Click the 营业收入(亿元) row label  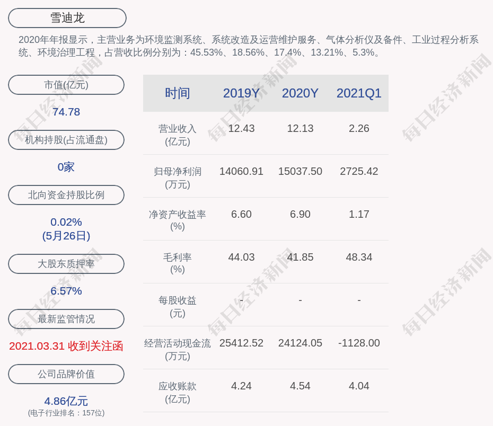click(x=178, y=135)
